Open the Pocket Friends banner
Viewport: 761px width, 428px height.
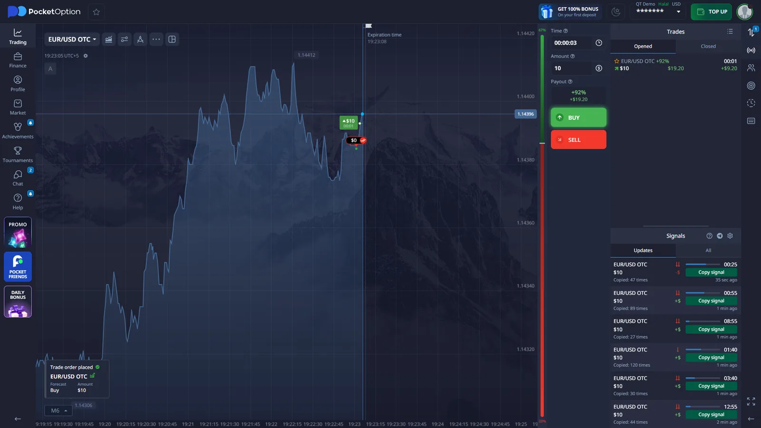click(18, 267)
